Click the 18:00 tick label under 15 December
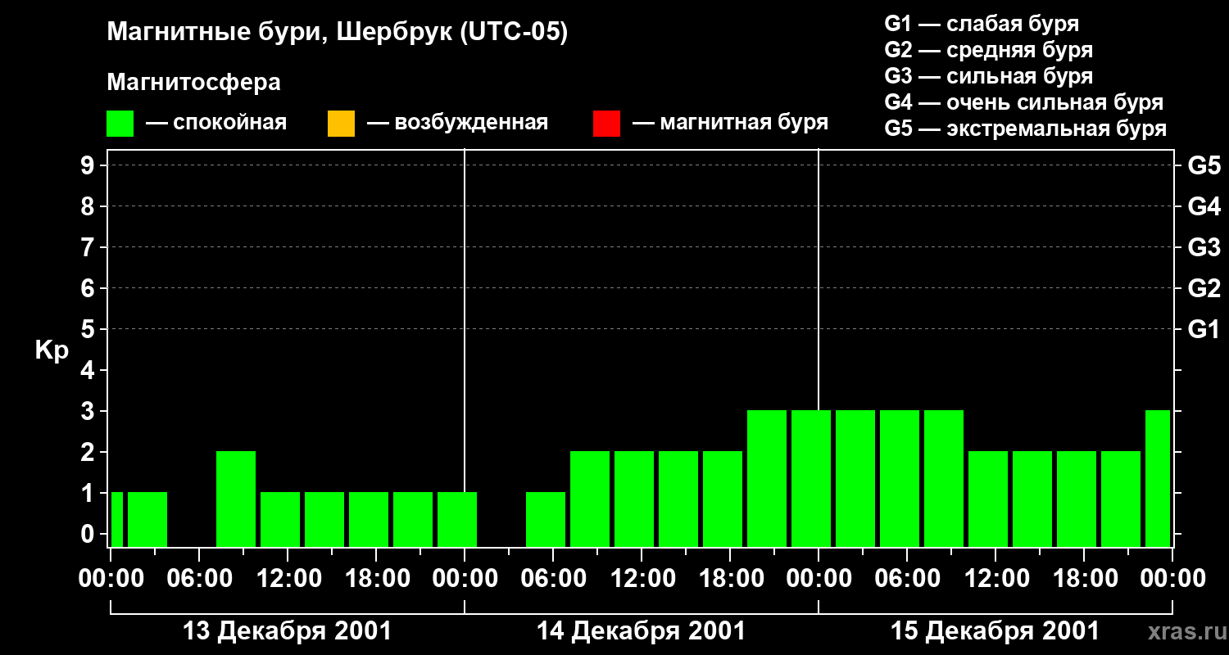The width and height of the screenshot is (1229, 655). tap(1084, 578)
